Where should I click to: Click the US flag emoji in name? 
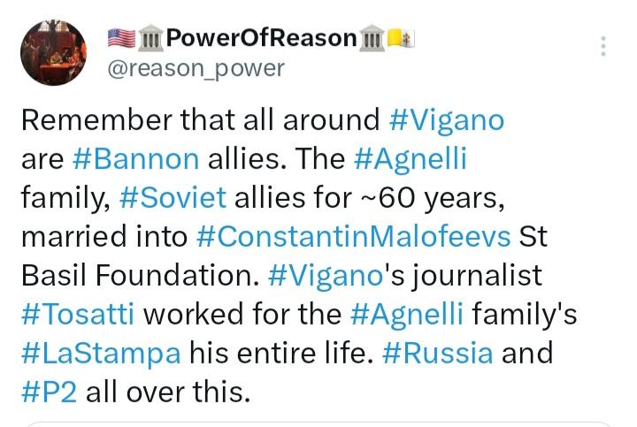coord(121,38)
